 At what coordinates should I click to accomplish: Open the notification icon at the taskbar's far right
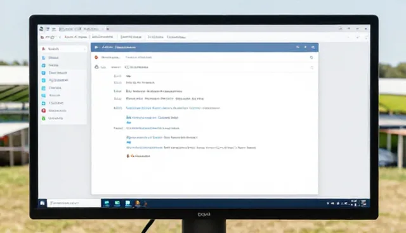[x=363, y=203]
